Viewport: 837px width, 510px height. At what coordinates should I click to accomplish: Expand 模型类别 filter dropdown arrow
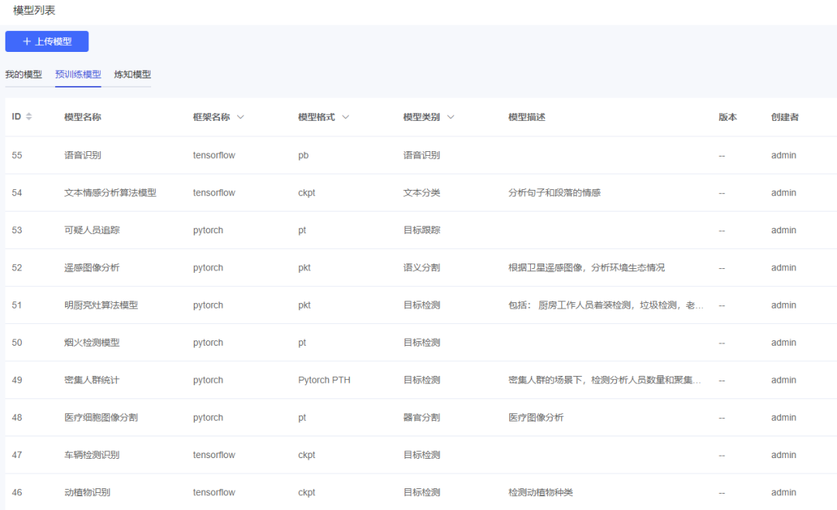[x=450, y=117]
